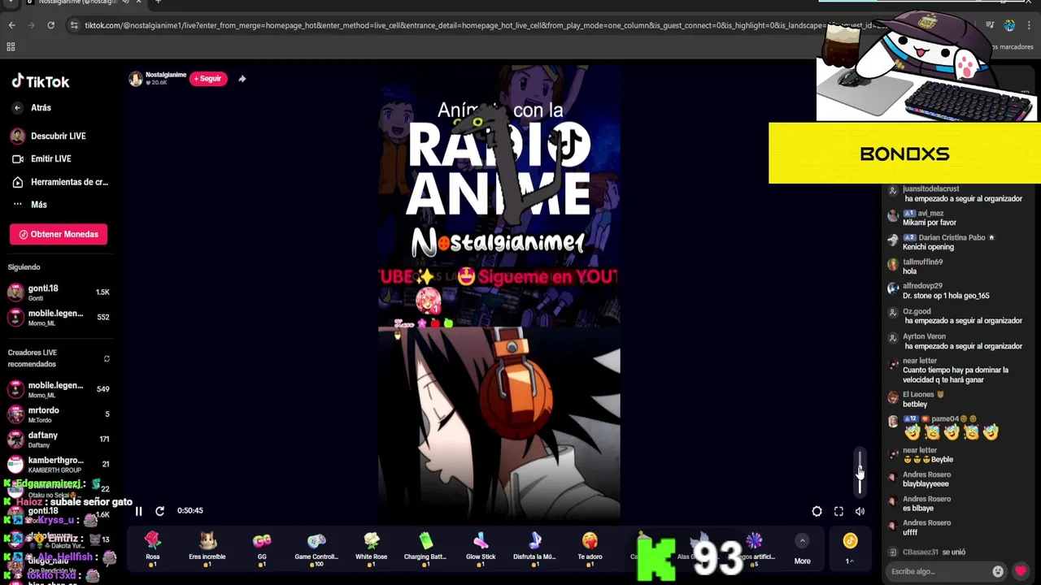This screenshot has height=585, width=1041.
Task: Open Herramientas de creador in sidebar
Action: point(59,182)
